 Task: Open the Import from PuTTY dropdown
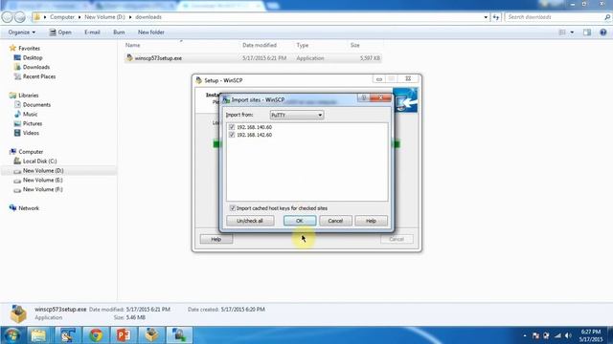click(x=297, y=115)
